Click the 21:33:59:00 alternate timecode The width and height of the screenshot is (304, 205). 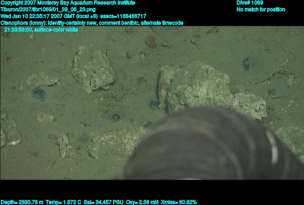[x=18, y=30]
